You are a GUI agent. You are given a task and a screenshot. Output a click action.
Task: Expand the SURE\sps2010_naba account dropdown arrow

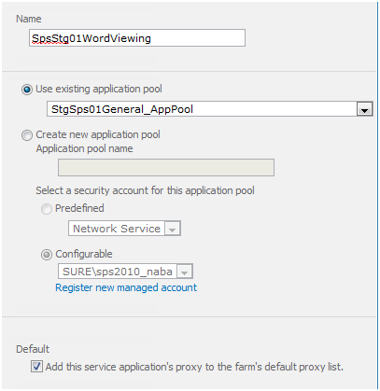coord(185,272)
